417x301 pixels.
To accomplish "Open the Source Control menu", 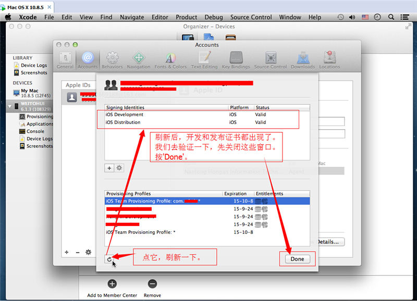I will coord(251,17).
